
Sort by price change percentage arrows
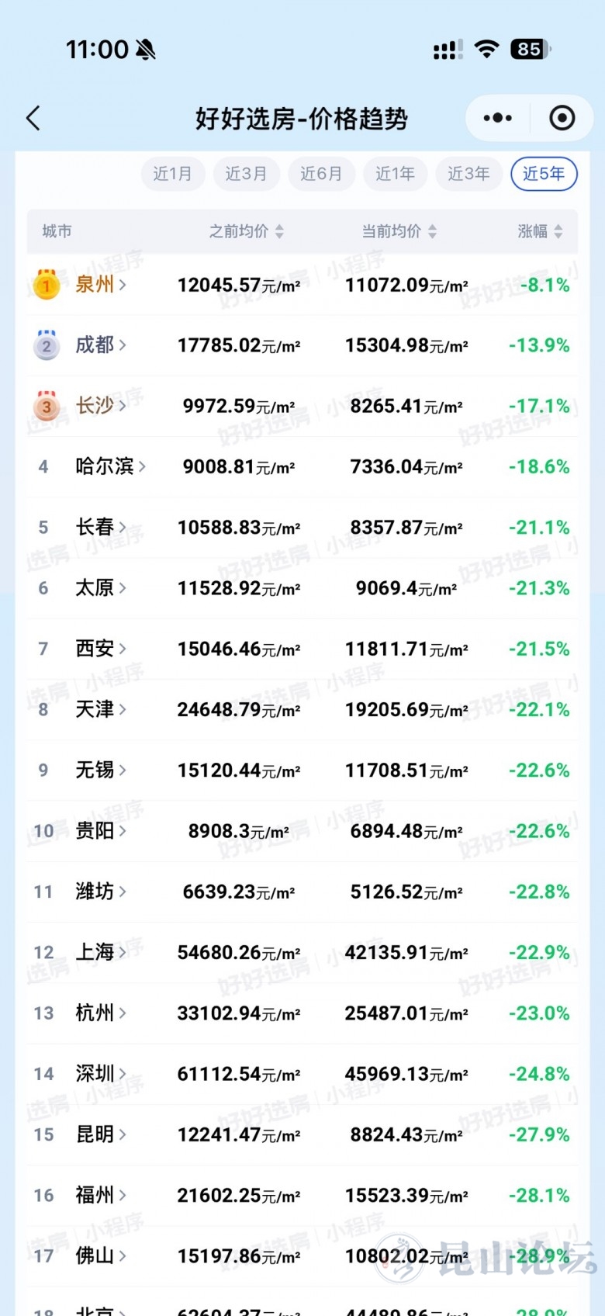[558, 231]
